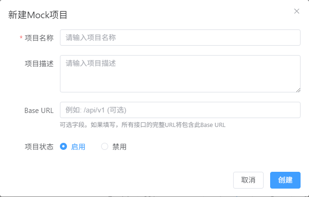Image resolution: width=309 pixels, height=197 pixels.
Task: Click the red required asterisk marker
Action: point(21,37)
